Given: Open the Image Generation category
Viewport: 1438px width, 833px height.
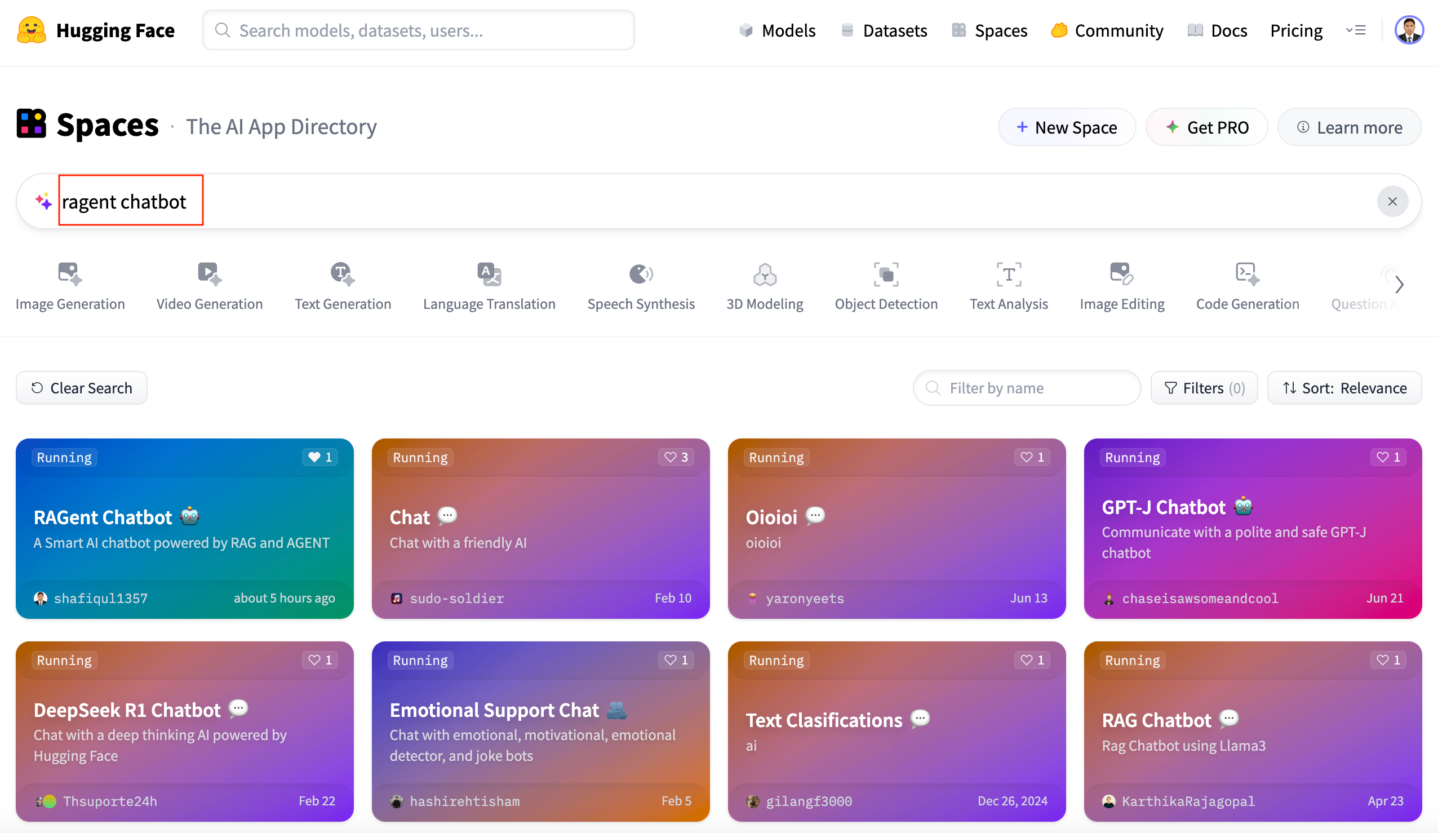Looking at the screenshot, I should pyautogui.click(x=70, y=287).
